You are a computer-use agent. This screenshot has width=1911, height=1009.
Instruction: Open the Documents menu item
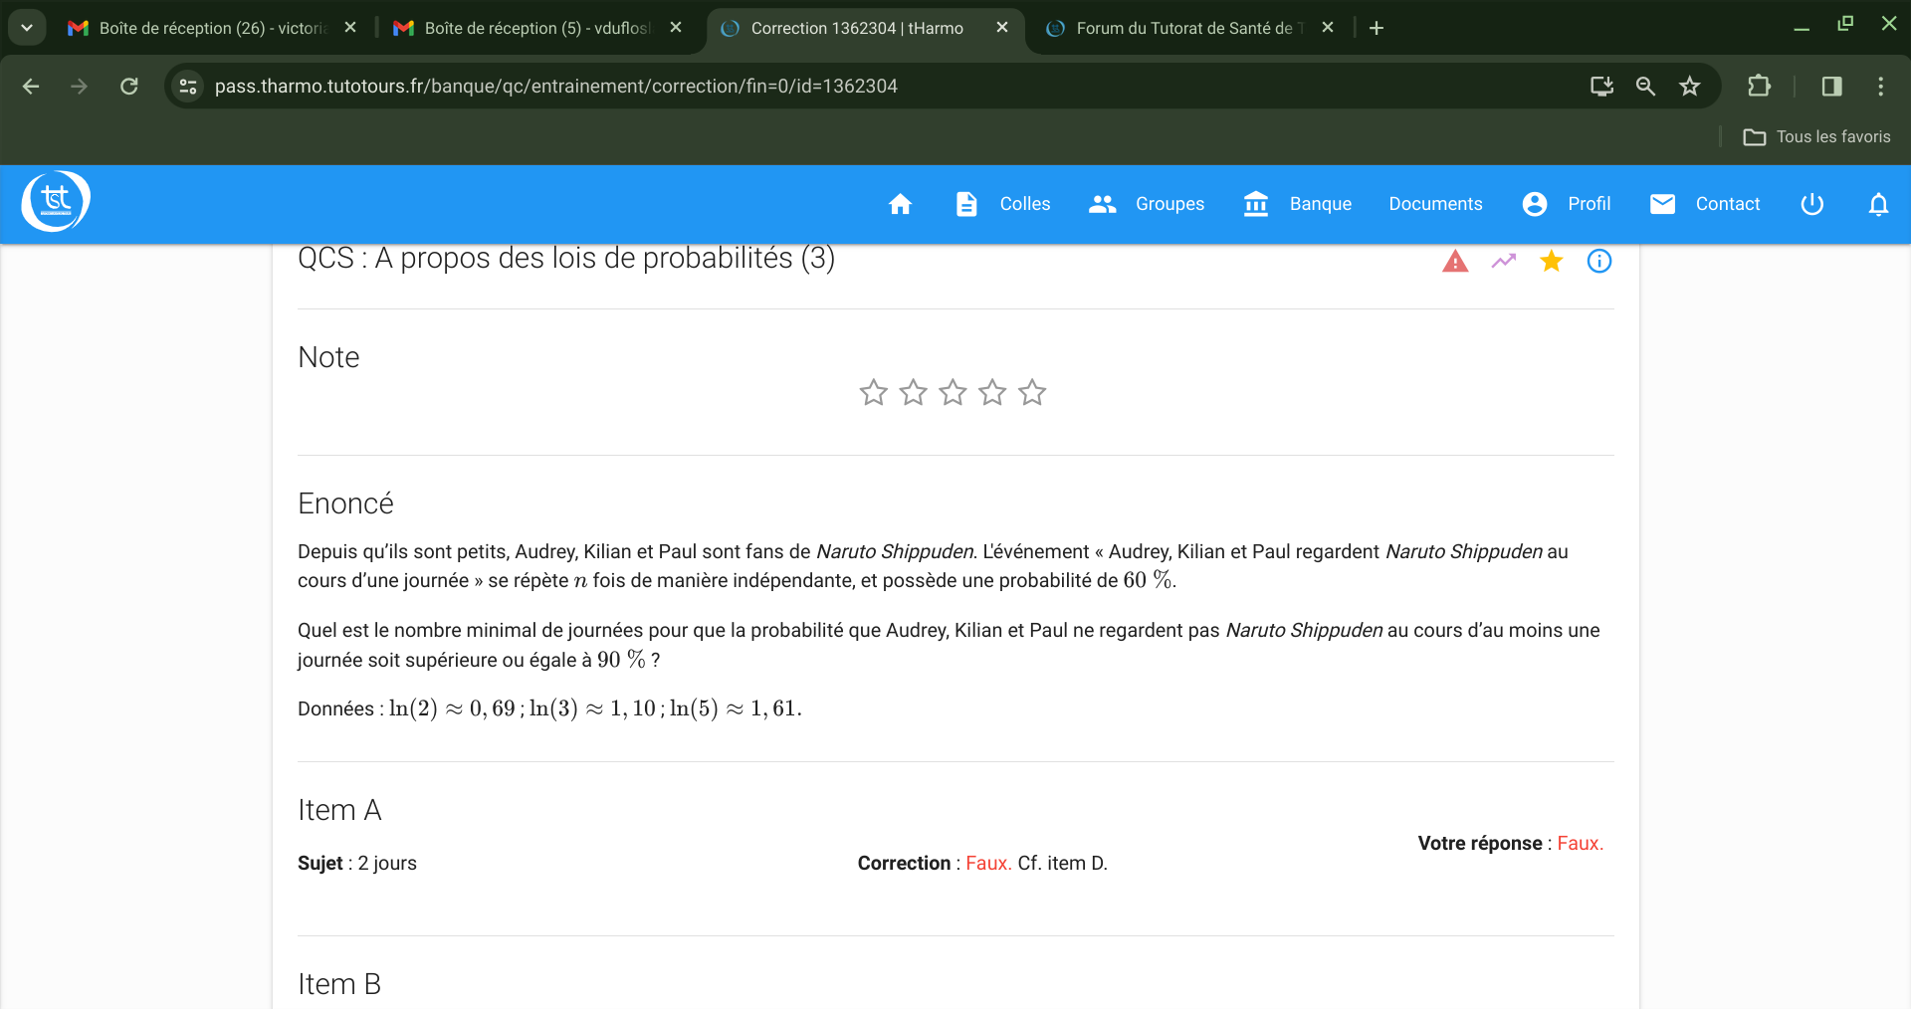click(1435, 204)
